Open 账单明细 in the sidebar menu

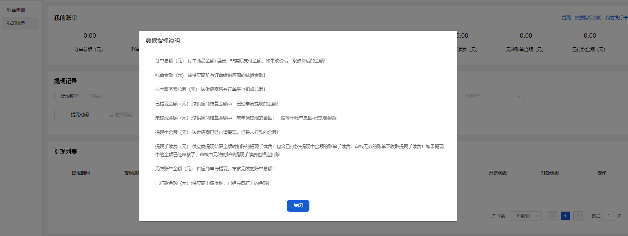pos(16,11)
